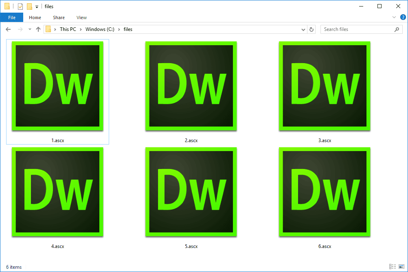Click This PC in the address path

click(x=68, y=29)
